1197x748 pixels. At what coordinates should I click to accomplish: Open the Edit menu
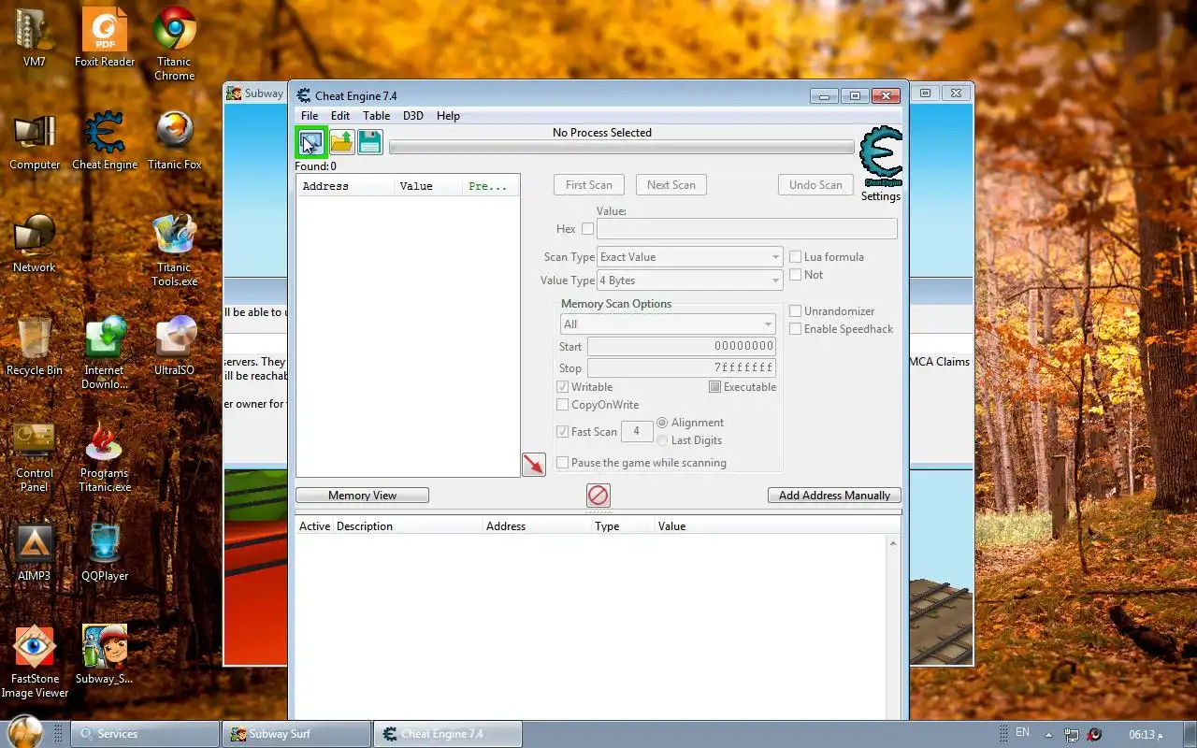pyautogui.click(x=340, y=116)
